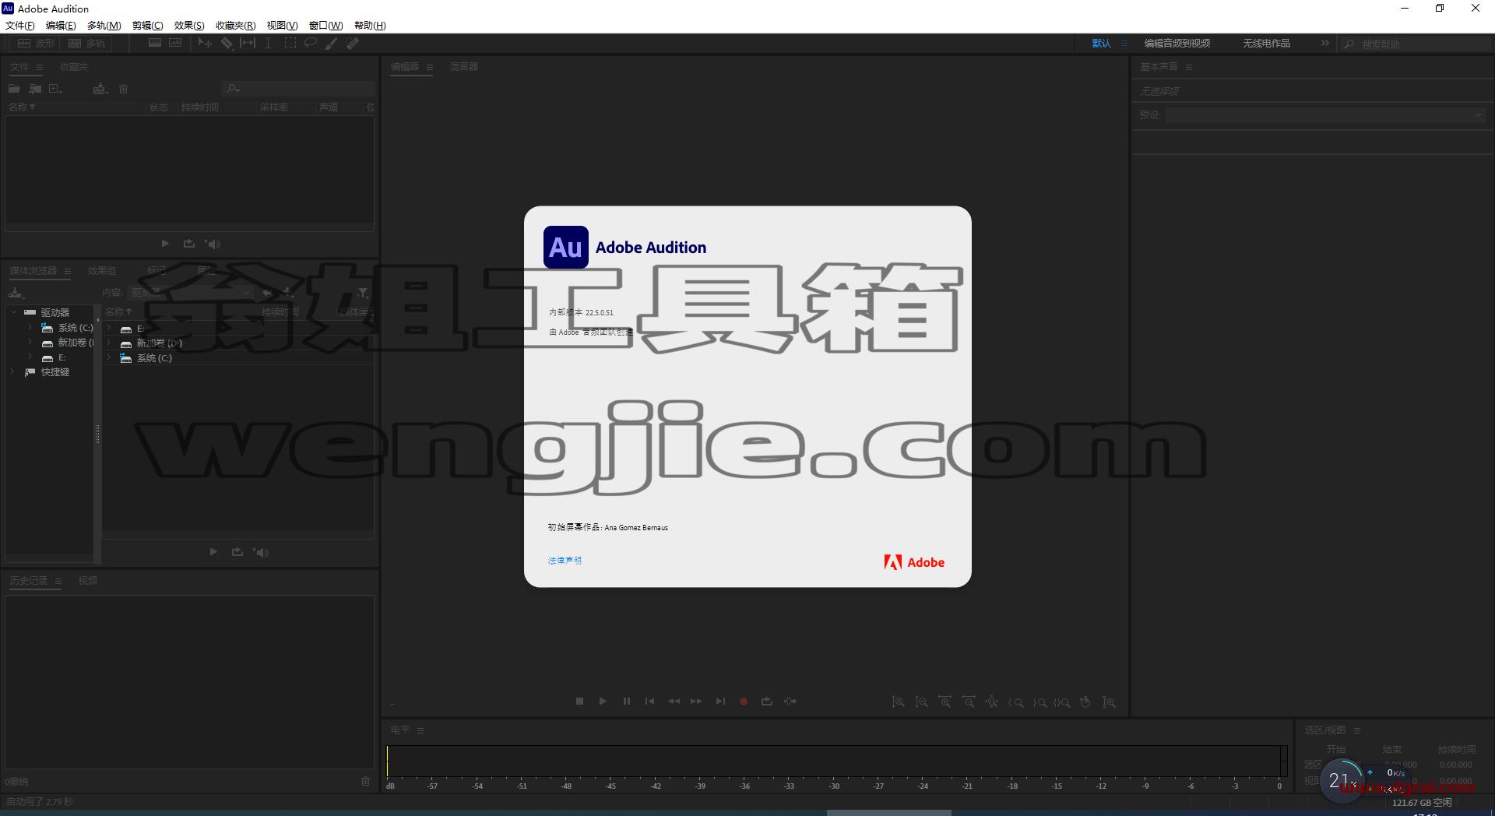
Task: Click the trash icon in the Files panel
Action: pos(123,89)
